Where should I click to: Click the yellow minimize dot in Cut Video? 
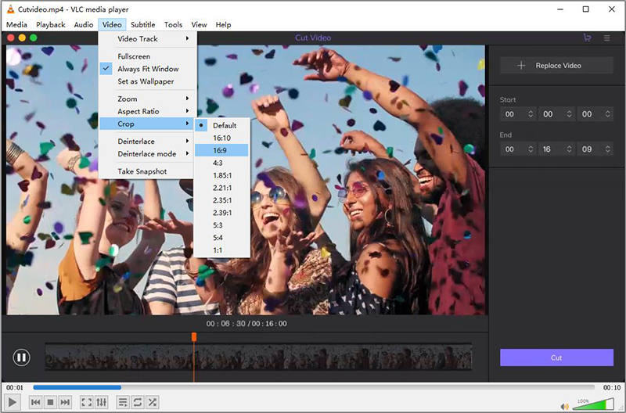pyautogui.click(x=22, y=38)
